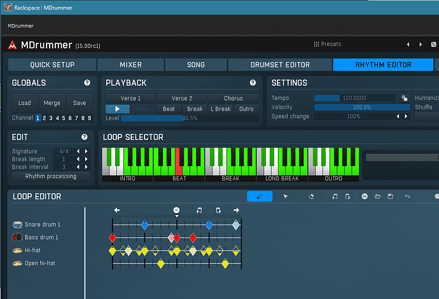Click the Rackspace window icon in the title bar
Screen dimensions: 439x299
click(8, 7)
